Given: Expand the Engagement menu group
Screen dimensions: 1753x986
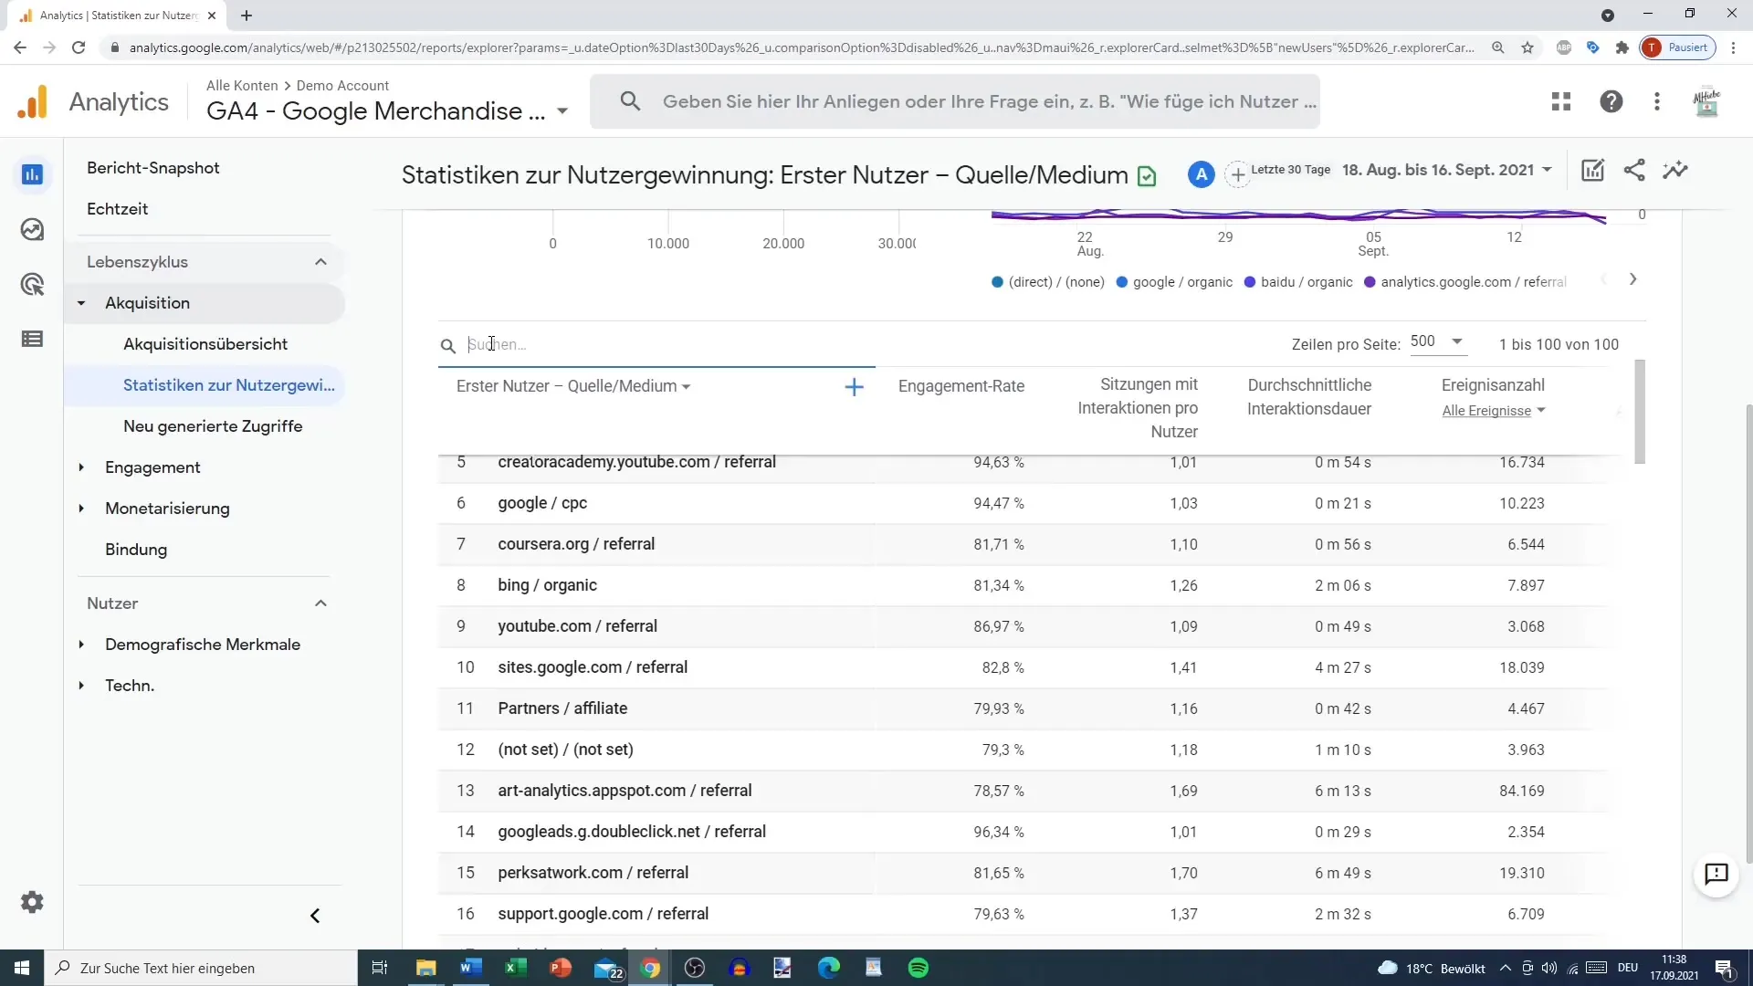Looking at the screenshot, I should point(81,467).
